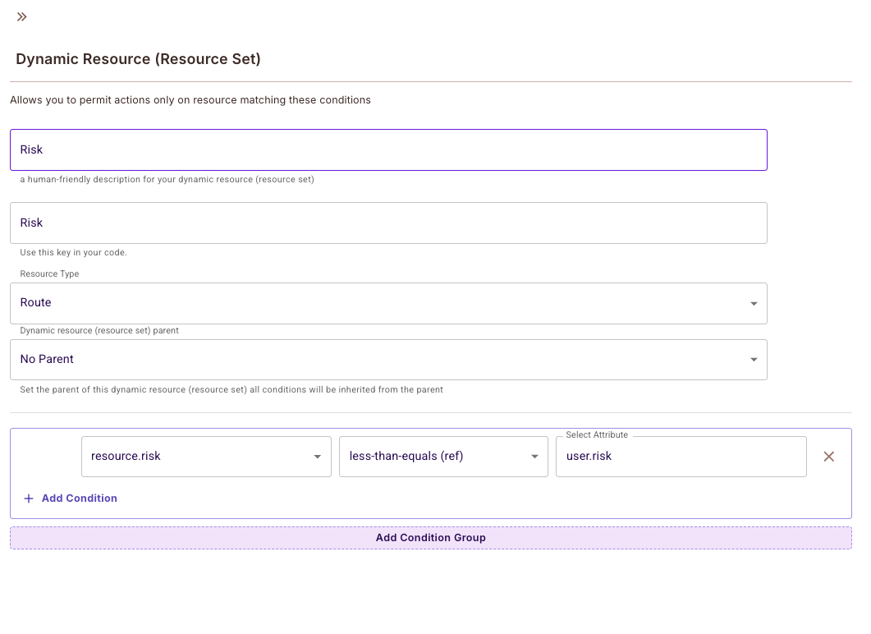Screen dimensions: 871x634
Task: Click the double-chevron panel collapse icon
Action: [21, 16]
